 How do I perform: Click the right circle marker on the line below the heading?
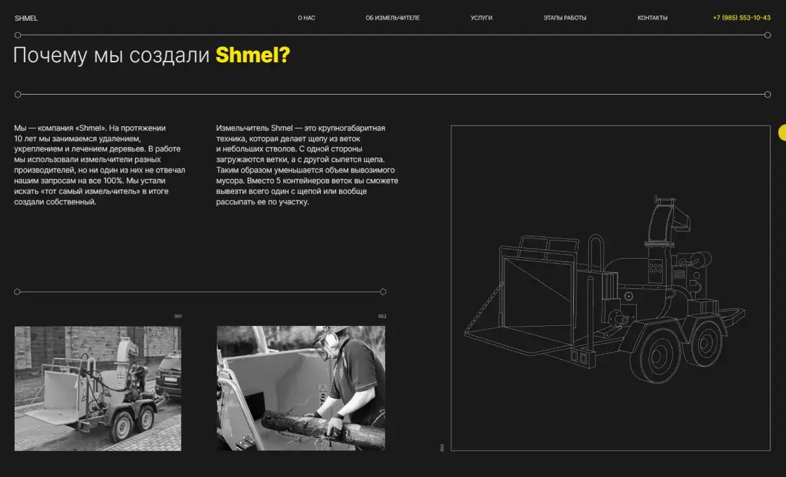768,95
